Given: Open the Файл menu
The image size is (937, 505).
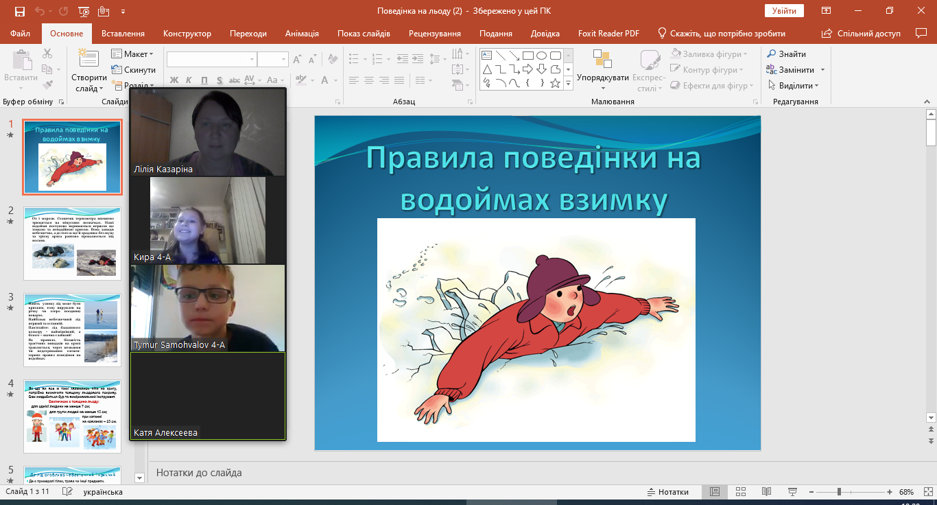Looking at the screenshot, I should coord(20,34).
